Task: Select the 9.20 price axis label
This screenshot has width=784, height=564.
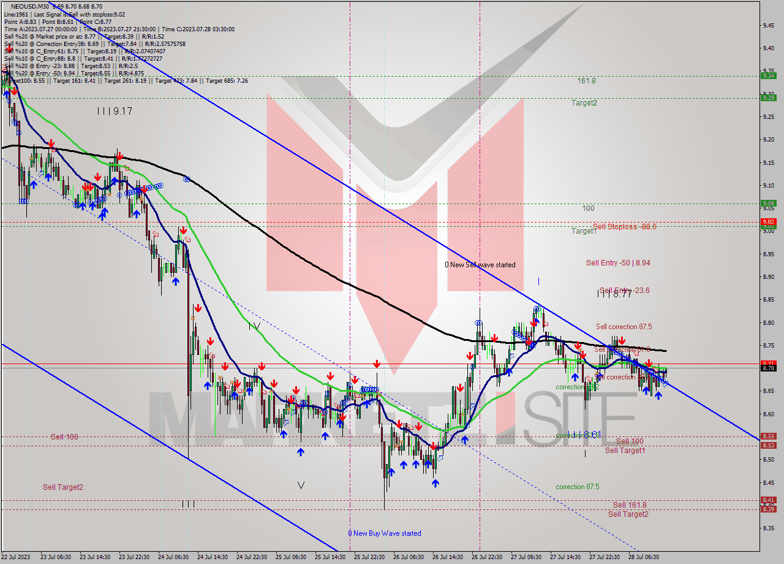Action: click(x=770, y=140)
